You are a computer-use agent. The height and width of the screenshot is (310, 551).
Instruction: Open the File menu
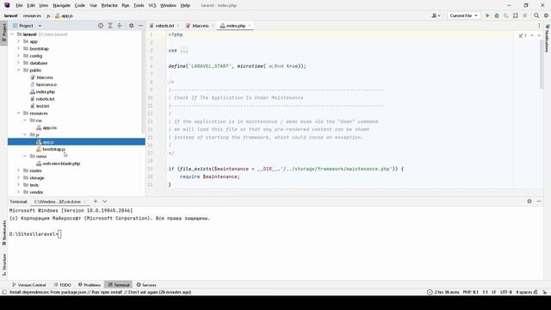(x=19, y=6)
